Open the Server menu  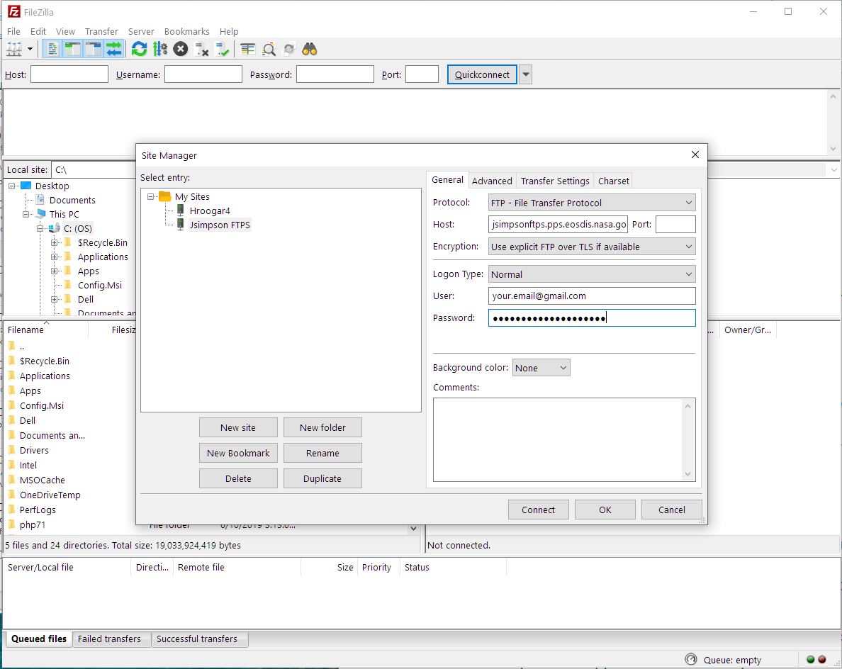tap(141, 31)
